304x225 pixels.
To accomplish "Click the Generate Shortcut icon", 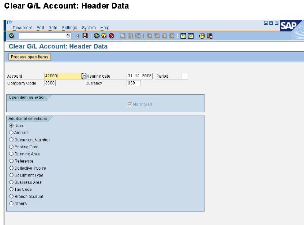I will click(191, 36).
